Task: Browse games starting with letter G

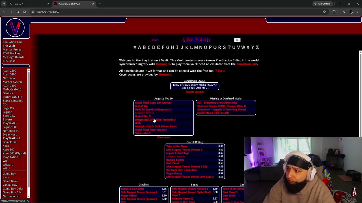Action: coord(168,47)
